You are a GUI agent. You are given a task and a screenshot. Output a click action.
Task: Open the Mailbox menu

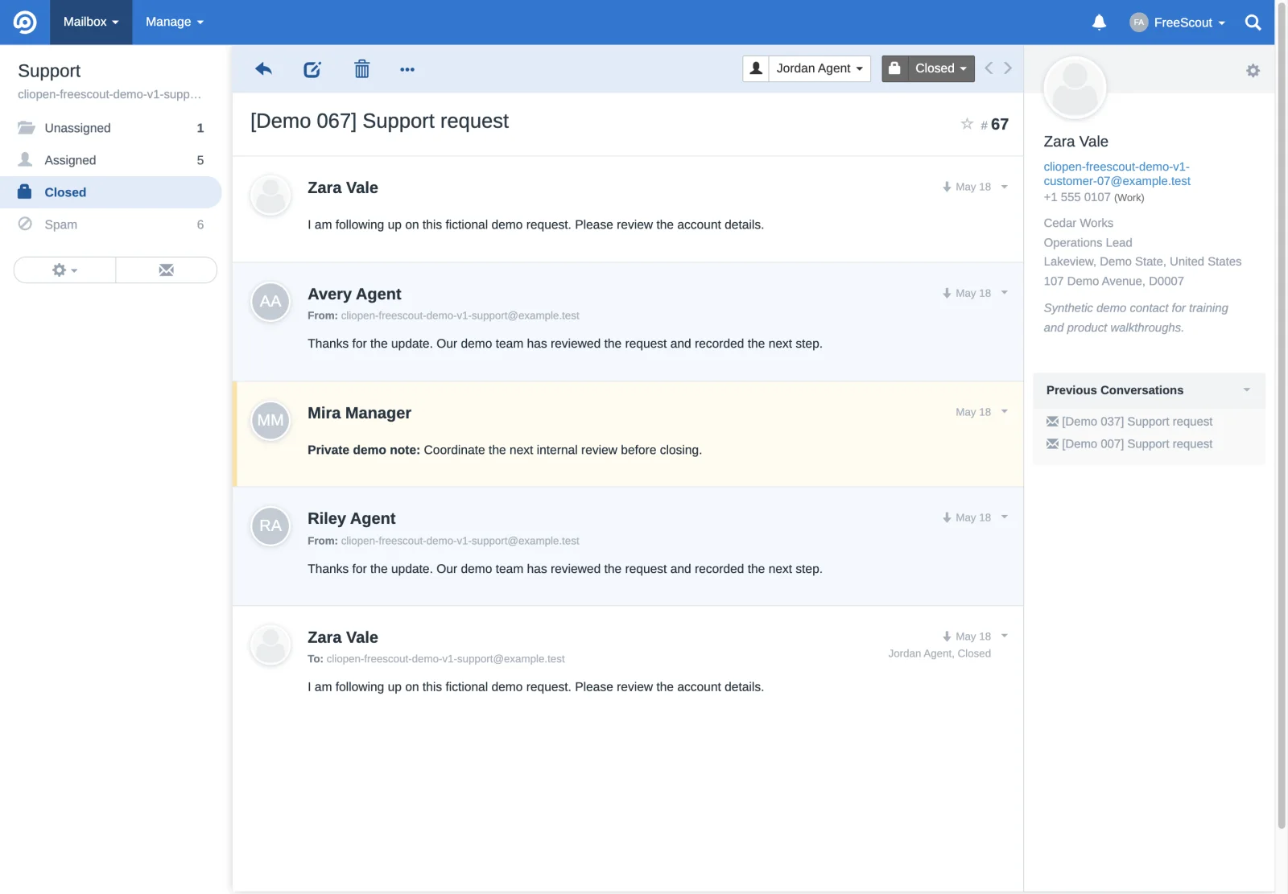coord(91,22)
